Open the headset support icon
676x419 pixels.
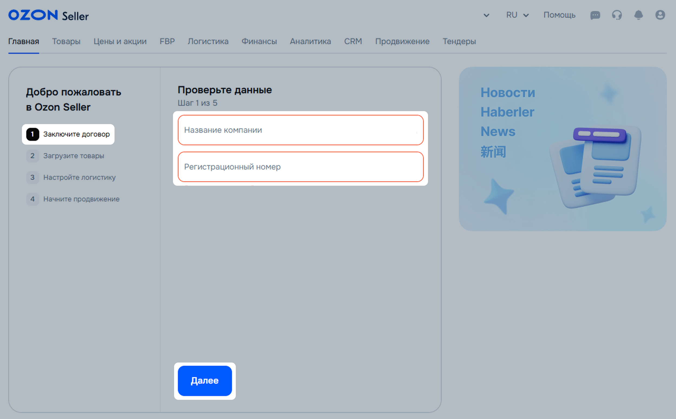[x=617, y=15]
